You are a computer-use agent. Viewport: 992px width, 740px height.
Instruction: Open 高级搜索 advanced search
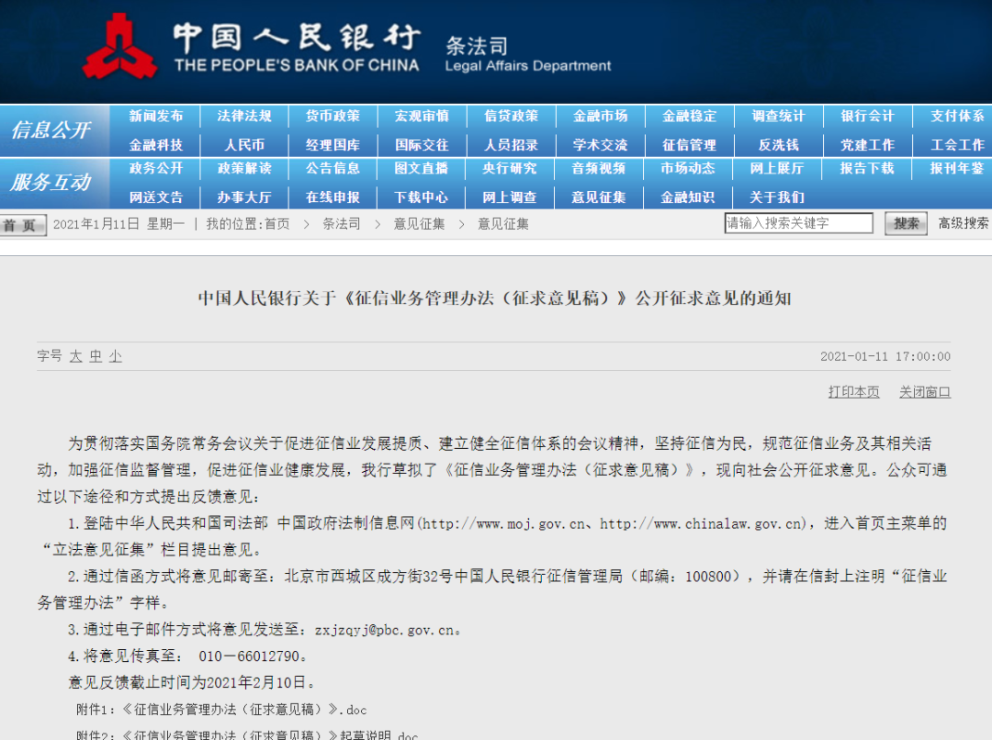pyautogui.click(x=963, y=223)
